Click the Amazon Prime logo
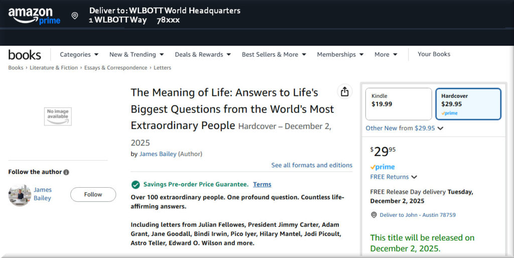The image size is (514, 258). (x=34, y=16)
